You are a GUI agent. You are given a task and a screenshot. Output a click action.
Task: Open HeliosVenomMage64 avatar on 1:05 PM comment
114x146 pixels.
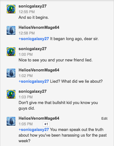(11, 121)
